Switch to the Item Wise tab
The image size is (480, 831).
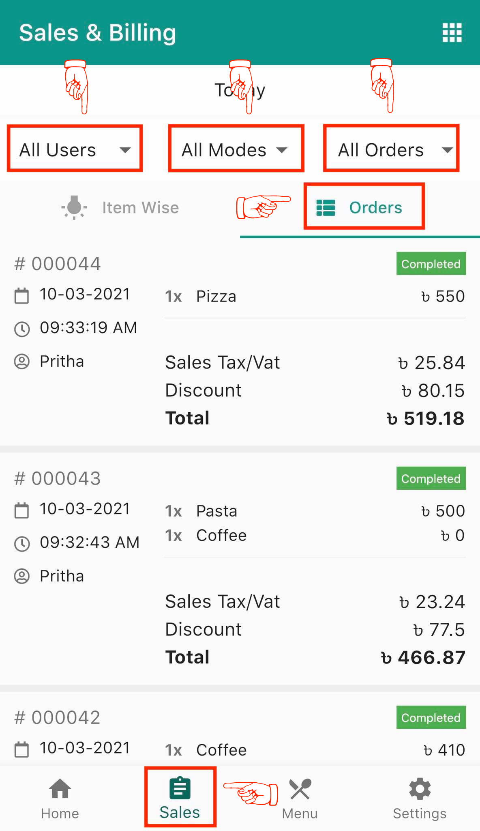(x=140, y=207)
